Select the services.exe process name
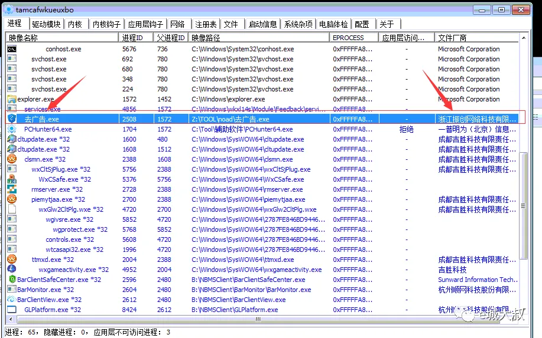Screen dimensions: 542x338 42,109
